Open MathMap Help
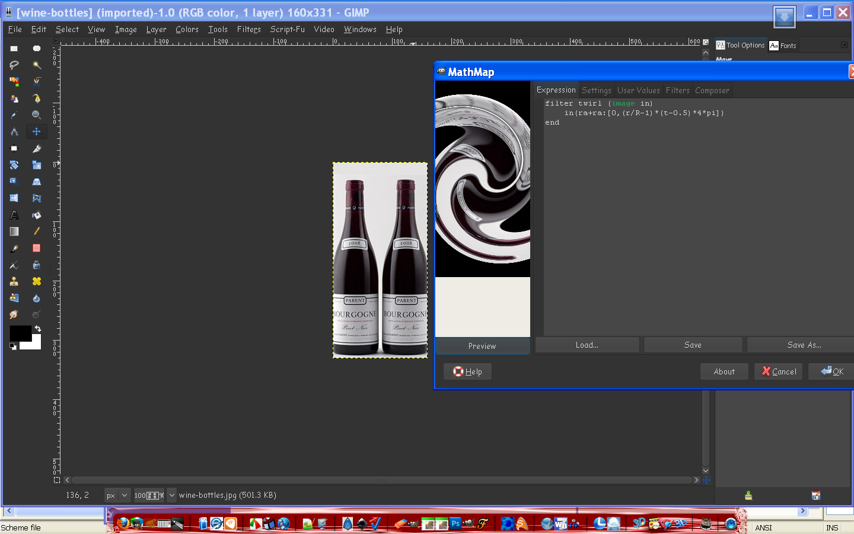 [467, 371]
